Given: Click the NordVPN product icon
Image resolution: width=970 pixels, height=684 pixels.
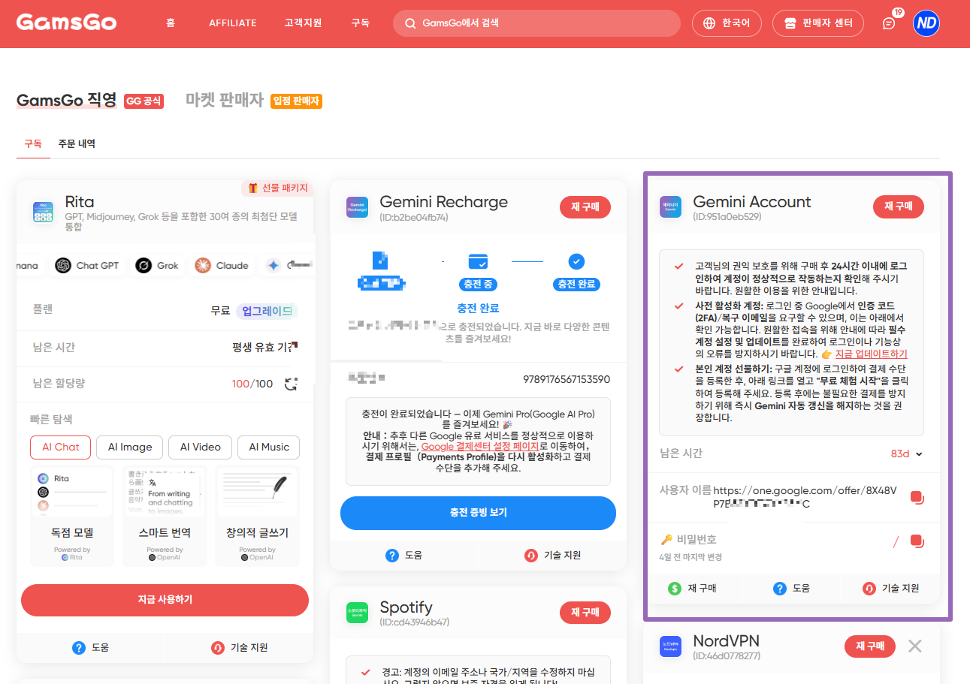Looking at the screenshot, I should coord(670,646).
